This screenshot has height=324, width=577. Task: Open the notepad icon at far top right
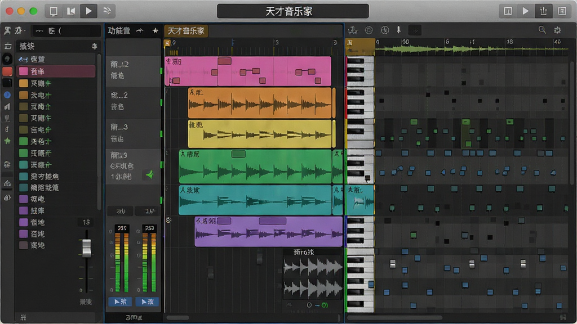(x=562, y=11)
